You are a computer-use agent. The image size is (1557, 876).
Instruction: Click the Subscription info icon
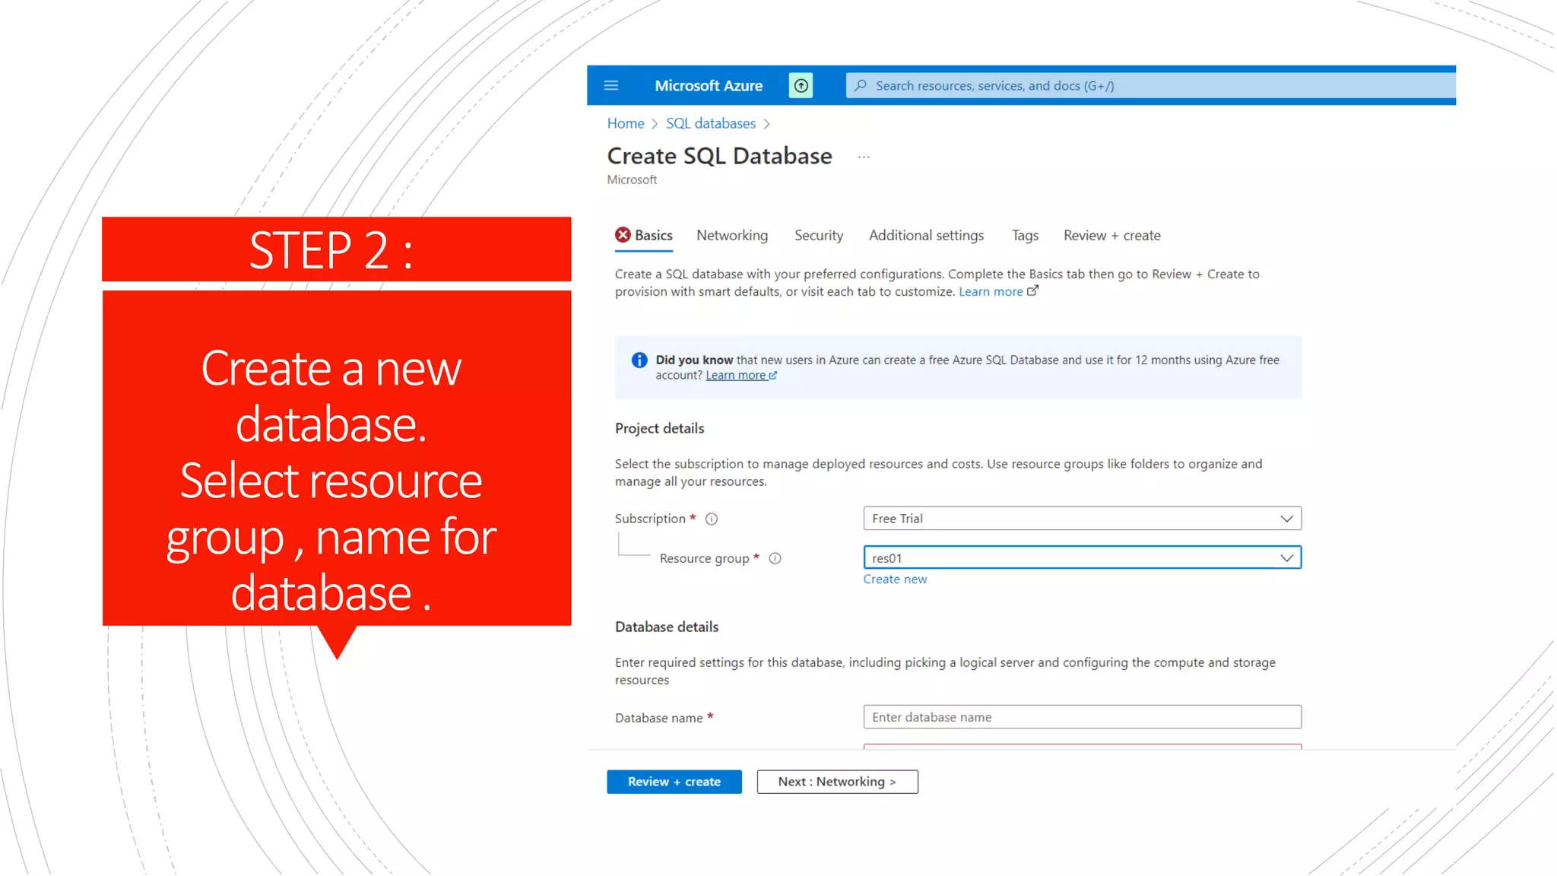coord(712,519)
